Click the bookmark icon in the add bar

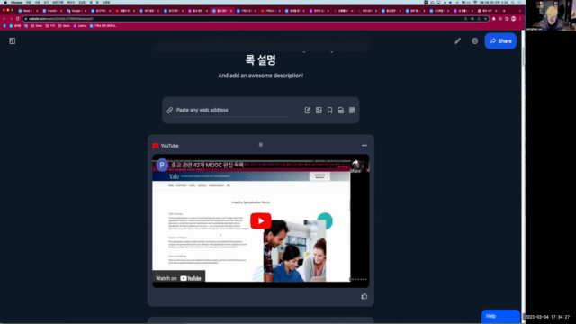pyautogui.click(x=330, y=110)
